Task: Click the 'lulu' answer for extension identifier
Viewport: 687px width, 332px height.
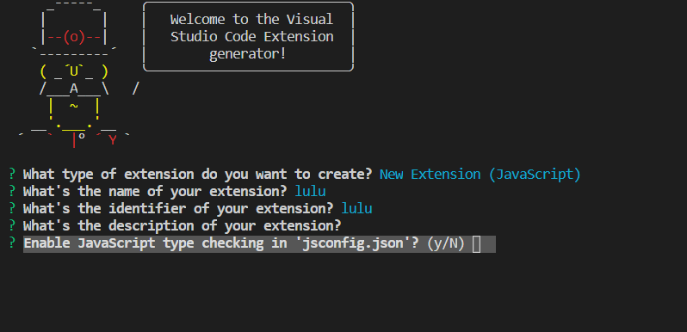Action: [x=356, y=208]
